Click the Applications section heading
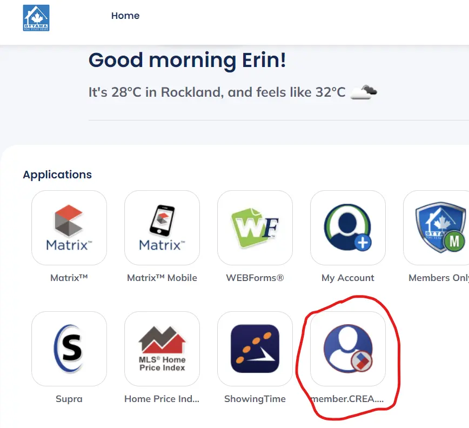 [57, 175]
